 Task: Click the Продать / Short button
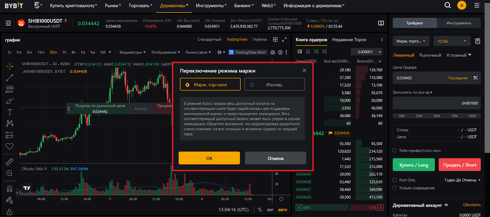click(x=460, y=165)
